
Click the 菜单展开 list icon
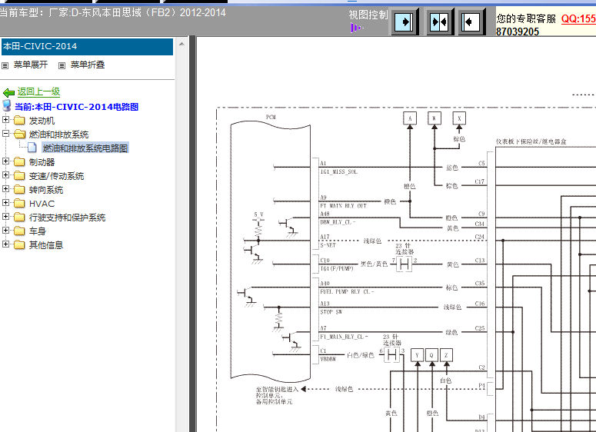(5, 65)
